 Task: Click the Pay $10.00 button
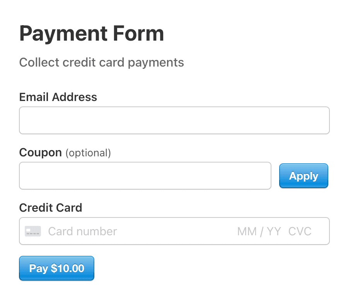coord(56,268)
